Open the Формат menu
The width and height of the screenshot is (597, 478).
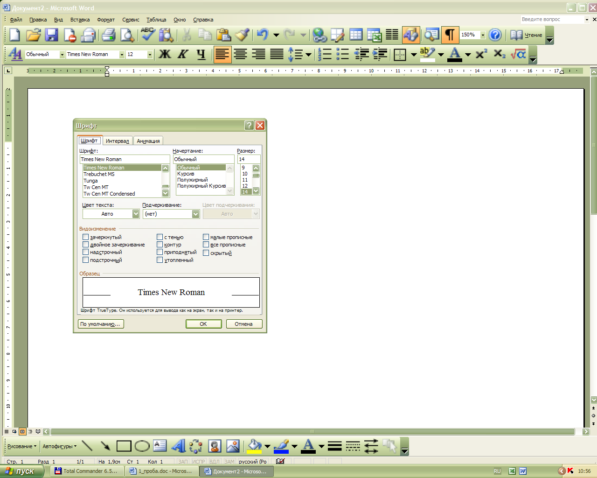click(106, 20)
